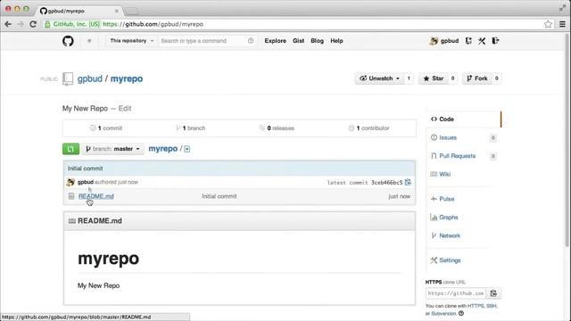Click the gpbud owner link in title
The width and height of the screenshot is (571, 321).
click(89, 78)
